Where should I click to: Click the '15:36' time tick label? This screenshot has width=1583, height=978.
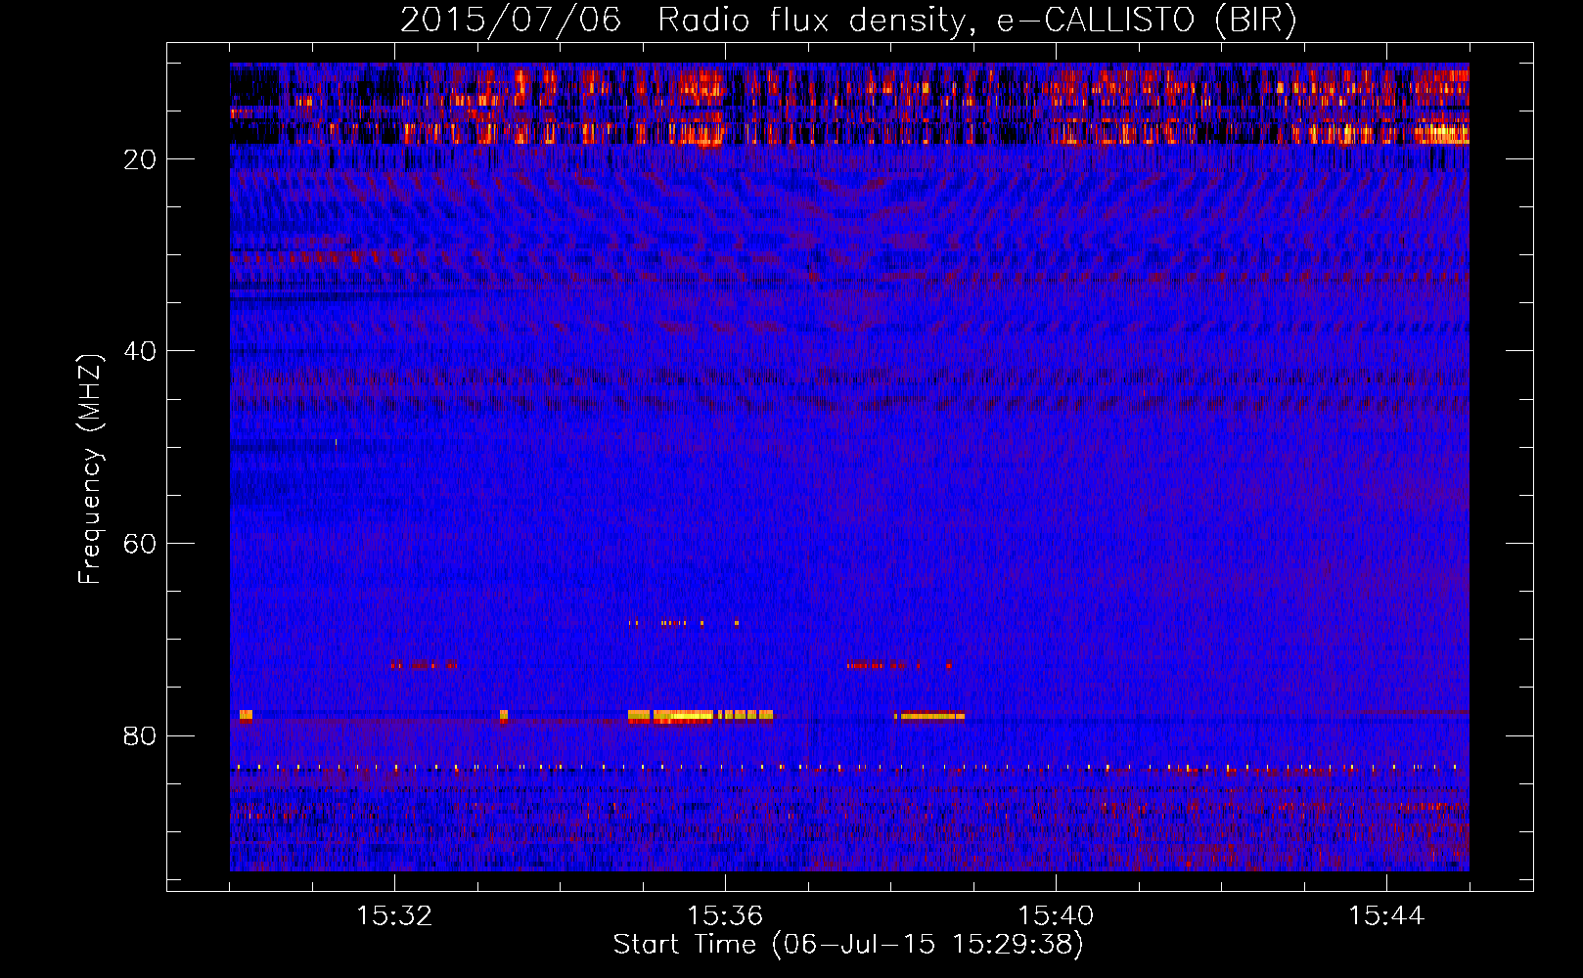725,916
